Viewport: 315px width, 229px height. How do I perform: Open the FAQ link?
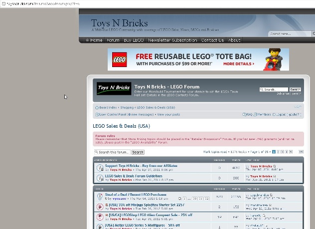[x=249, y=114]
